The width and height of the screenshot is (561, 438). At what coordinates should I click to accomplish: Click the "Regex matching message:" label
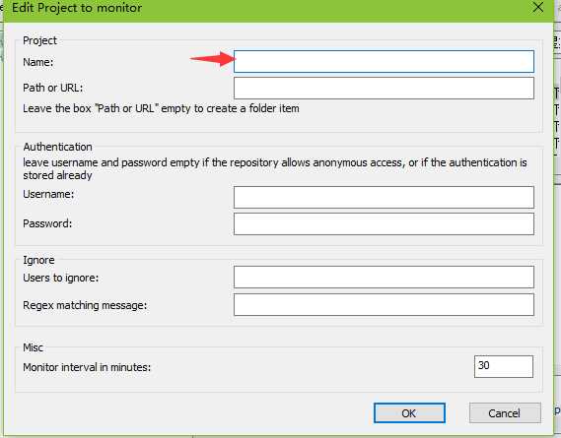pyautogui.click(x=85, y=305)
